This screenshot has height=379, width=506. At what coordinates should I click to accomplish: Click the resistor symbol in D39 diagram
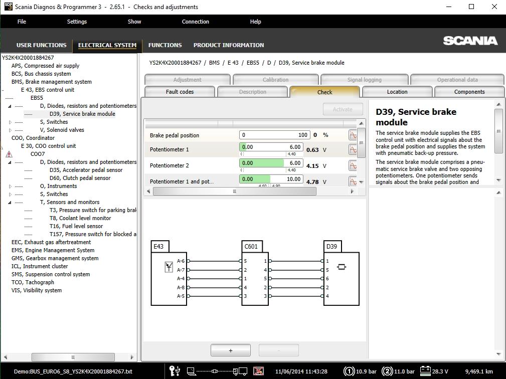click(342, 267)
